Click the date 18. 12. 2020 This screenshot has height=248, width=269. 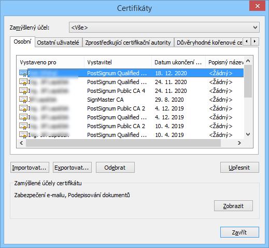click(171, 73)
